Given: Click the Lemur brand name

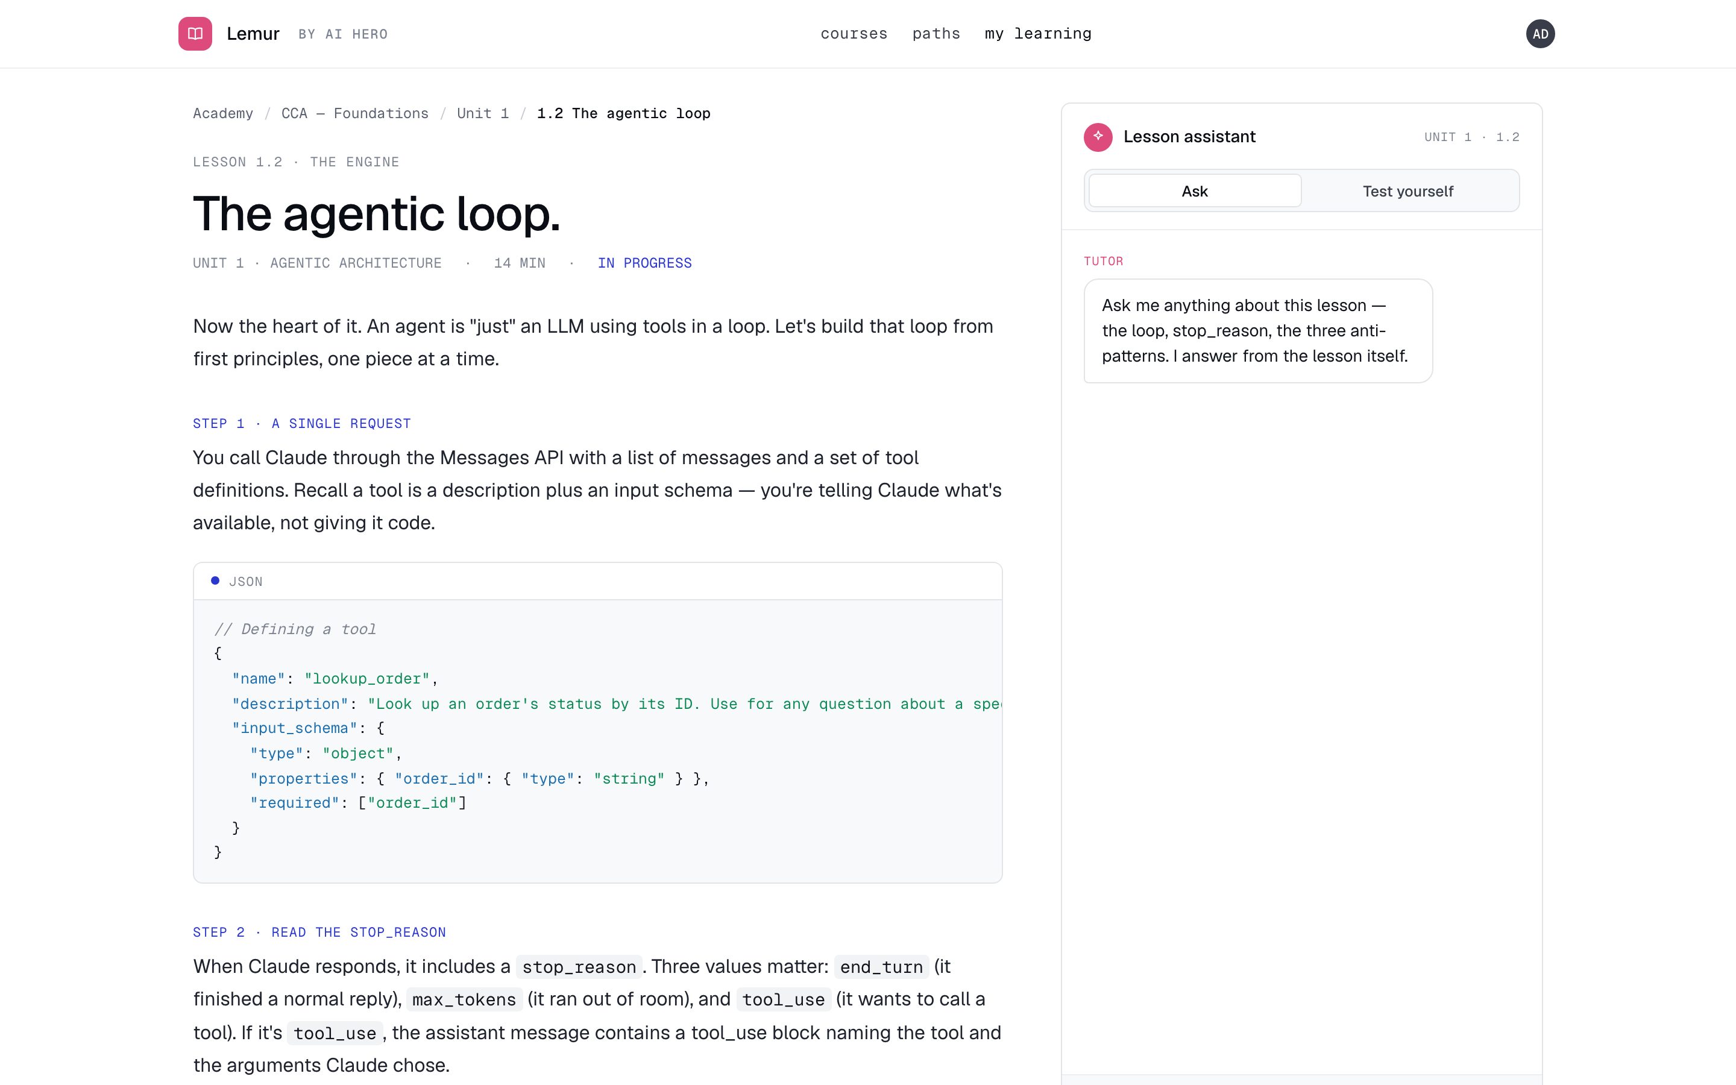Looking at the screenshot, I should pyautogui.click(x=253, y=34).
